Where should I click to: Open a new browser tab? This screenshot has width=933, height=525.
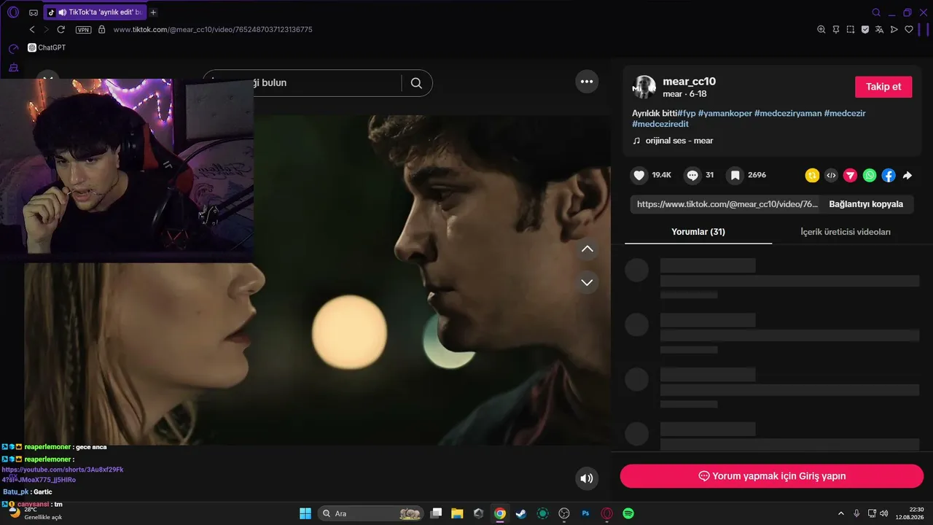pos(153,12)
